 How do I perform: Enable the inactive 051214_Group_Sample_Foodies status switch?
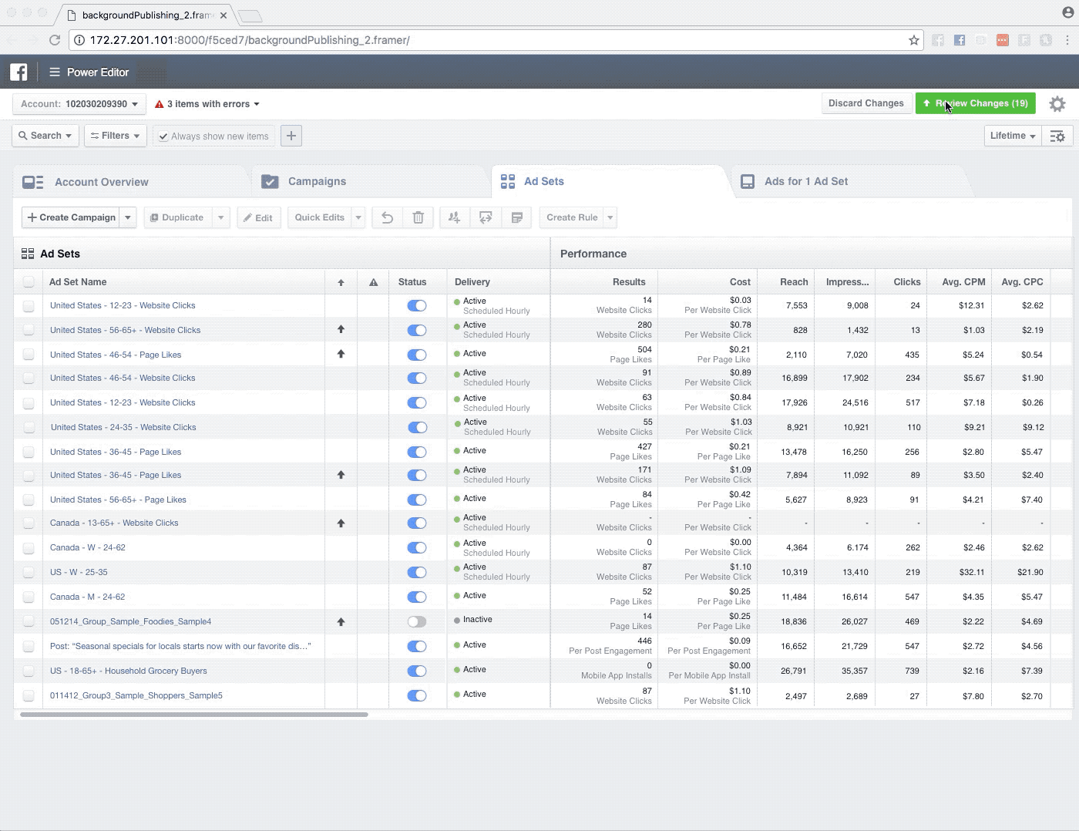417,621
